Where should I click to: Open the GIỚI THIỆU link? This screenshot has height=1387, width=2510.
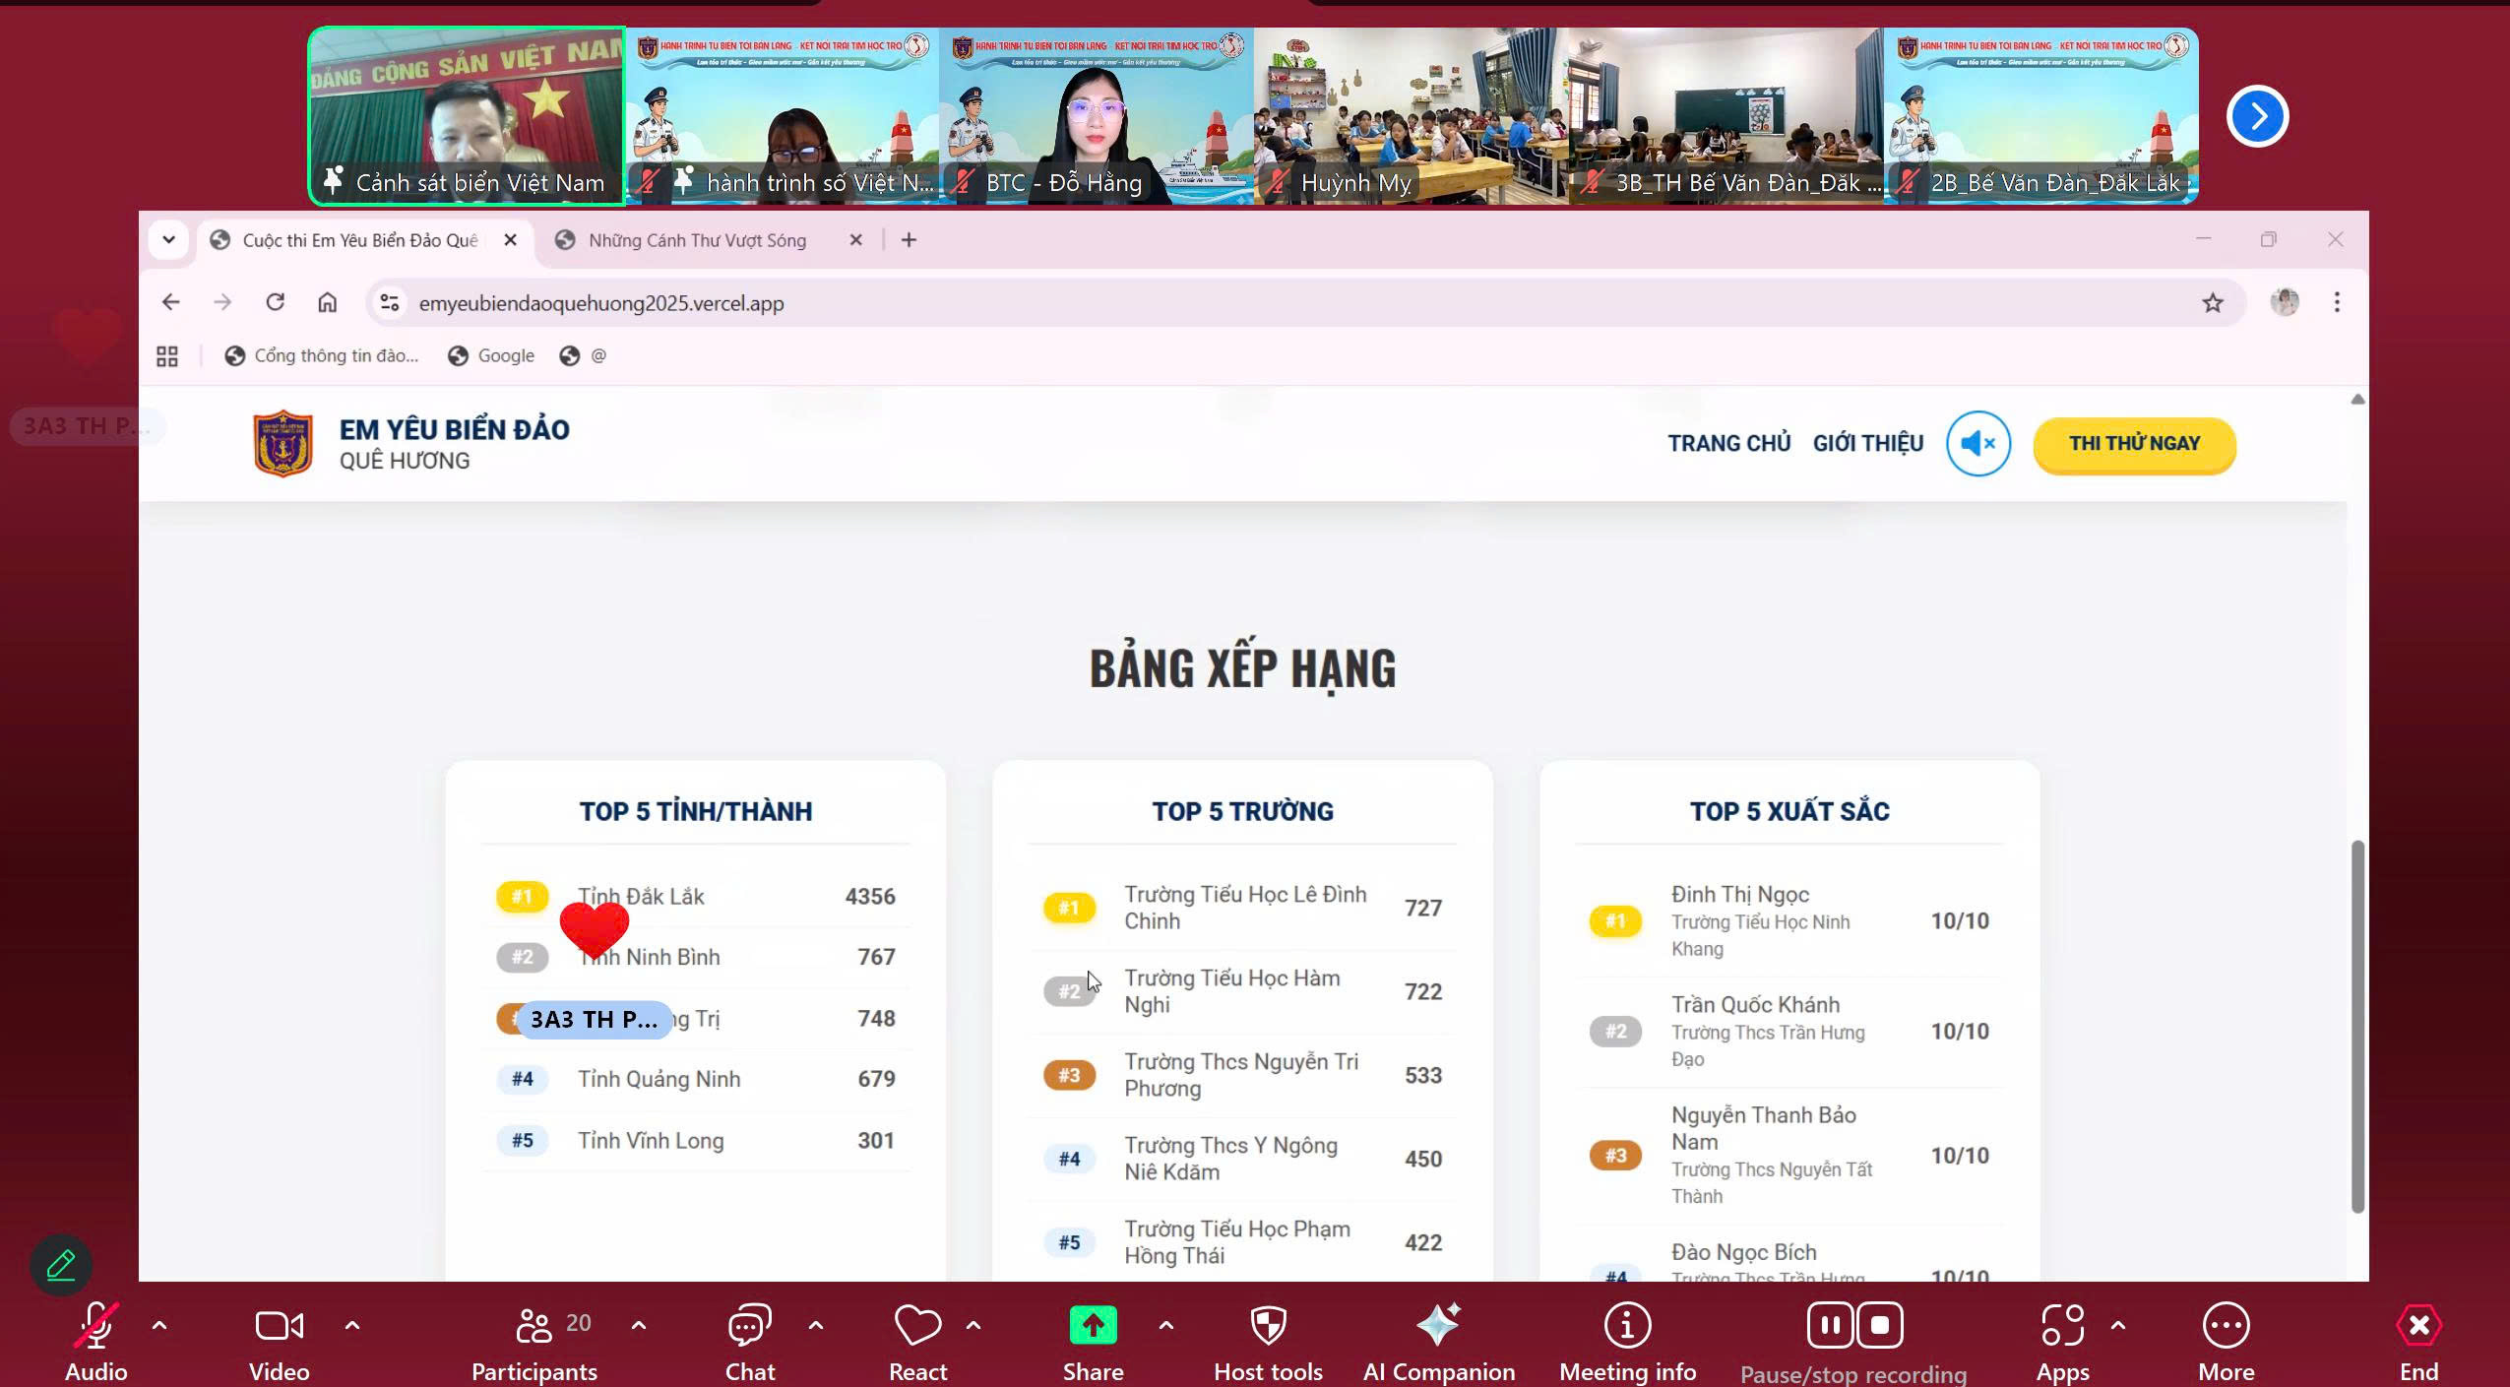click(1867, 444)
